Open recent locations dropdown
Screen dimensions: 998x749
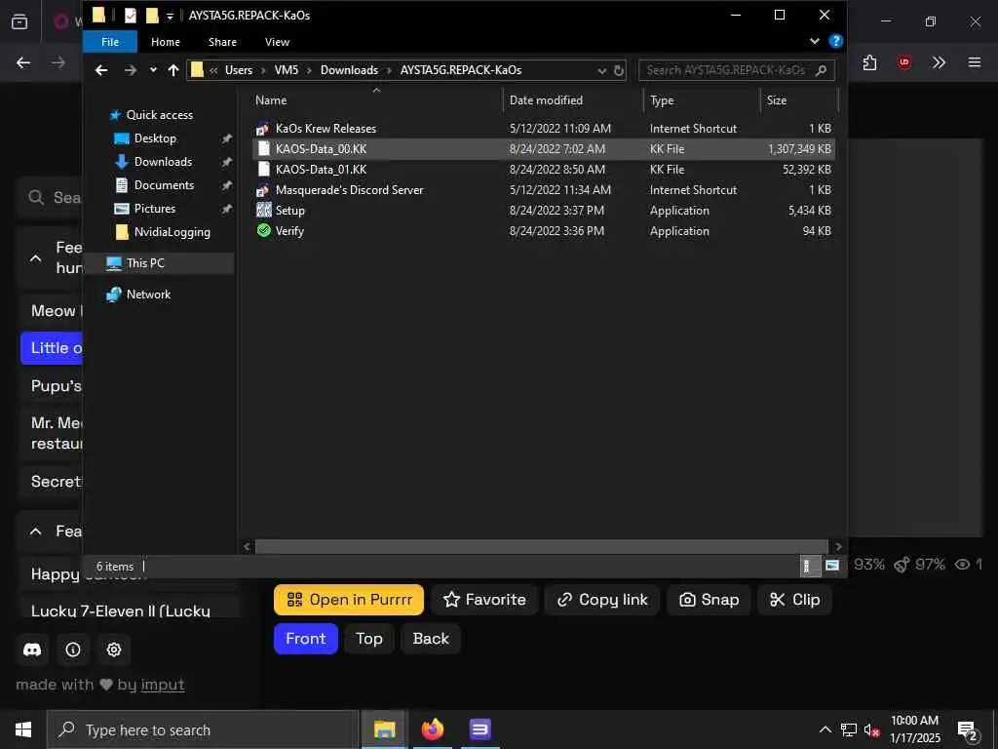click(153, 70)
